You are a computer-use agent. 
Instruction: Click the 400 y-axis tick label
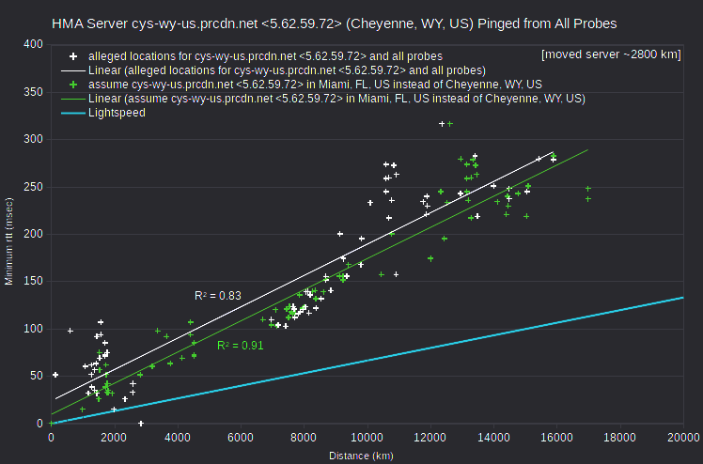pos(34,44)
